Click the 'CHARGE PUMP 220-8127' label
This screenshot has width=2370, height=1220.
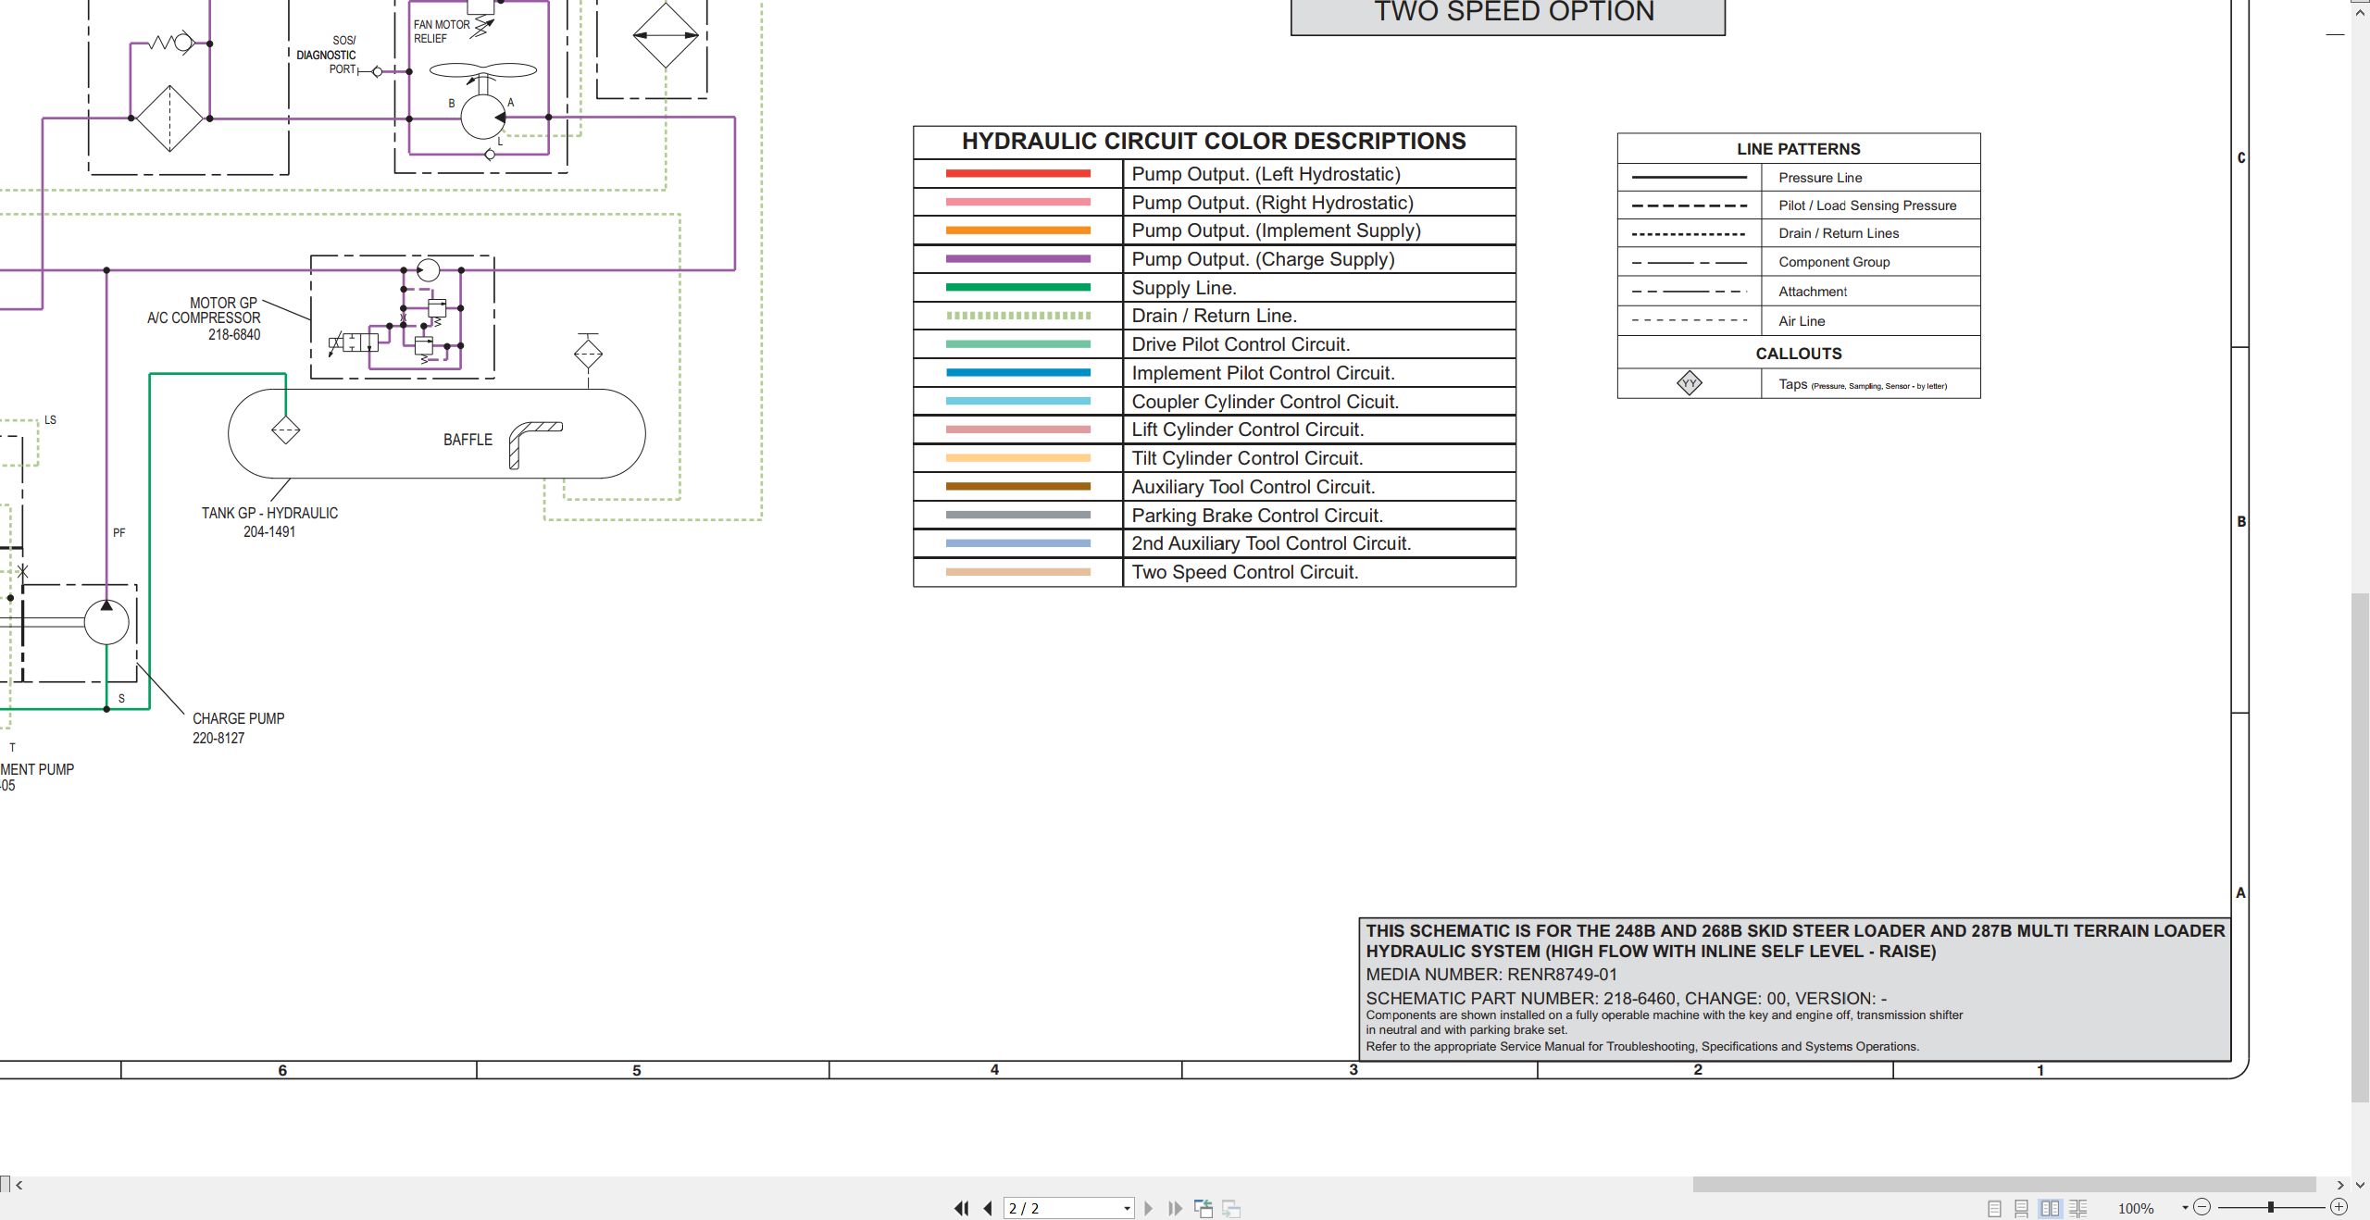(x=238, y=728)
